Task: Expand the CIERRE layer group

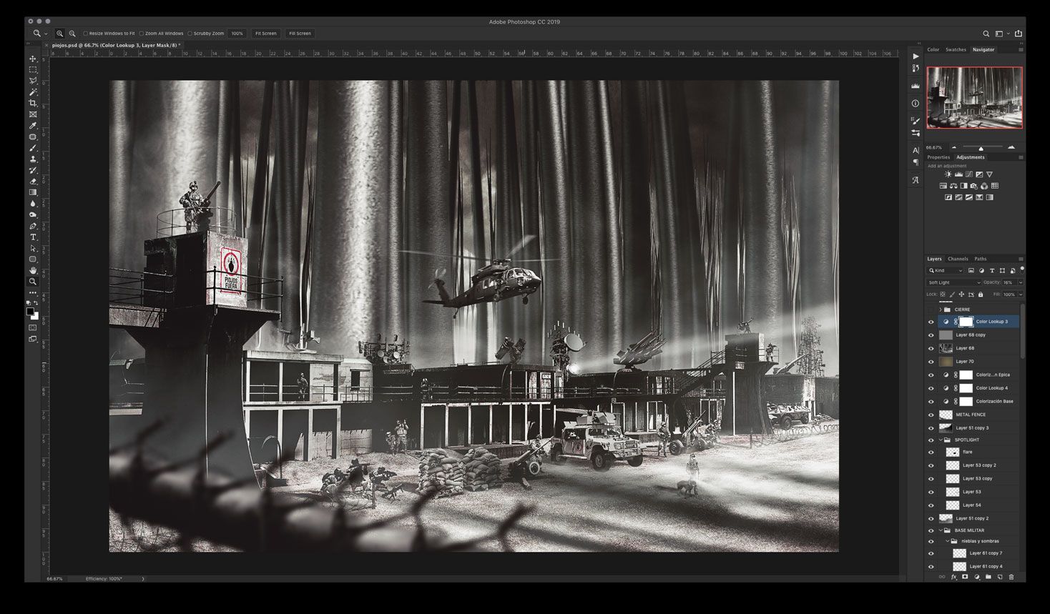Action: tap(941, 310)
